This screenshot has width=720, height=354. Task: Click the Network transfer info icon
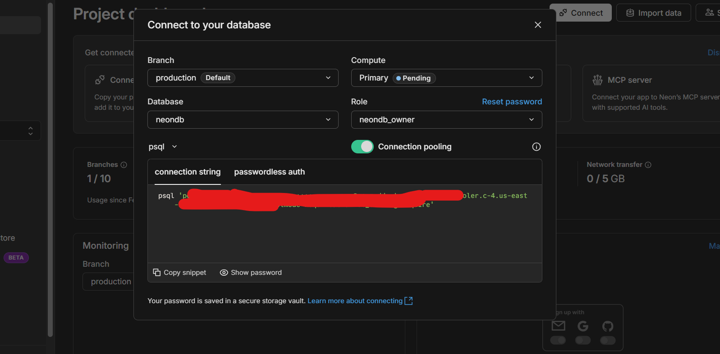tap(648, 165)
